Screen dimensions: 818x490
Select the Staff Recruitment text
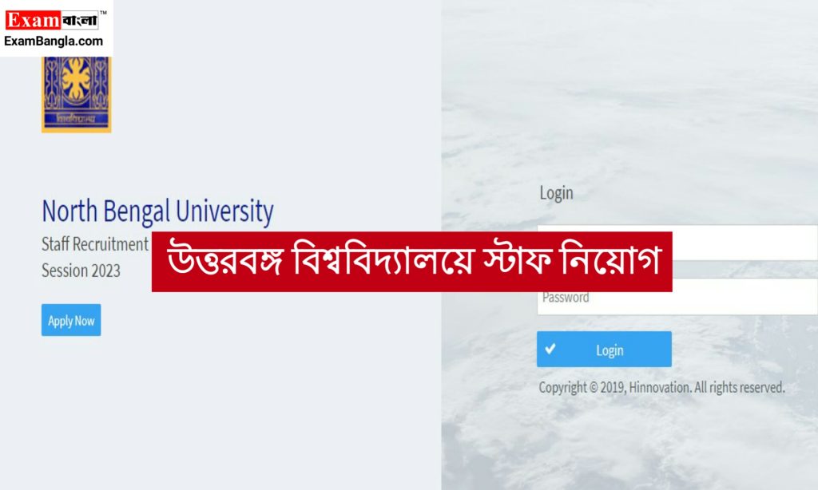(95, 244)
